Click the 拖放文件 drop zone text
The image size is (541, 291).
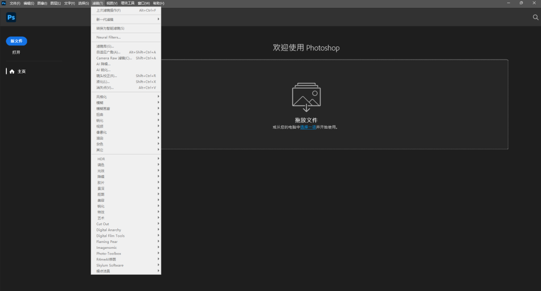(x=306, y=120)
